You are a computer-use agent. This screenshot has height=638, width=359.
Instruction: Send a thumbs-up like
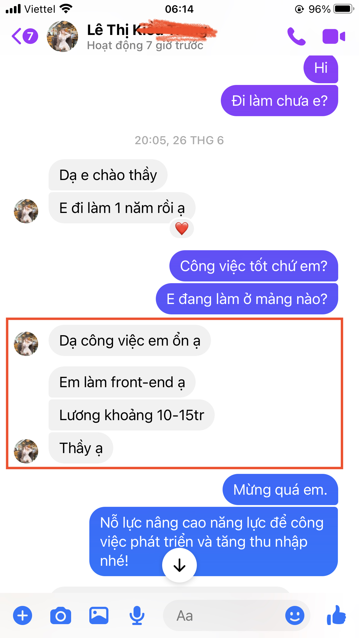tap(336, 615)
